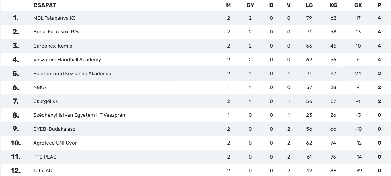
Task: Click the GY wins column header
Action: tap(250, 5)
